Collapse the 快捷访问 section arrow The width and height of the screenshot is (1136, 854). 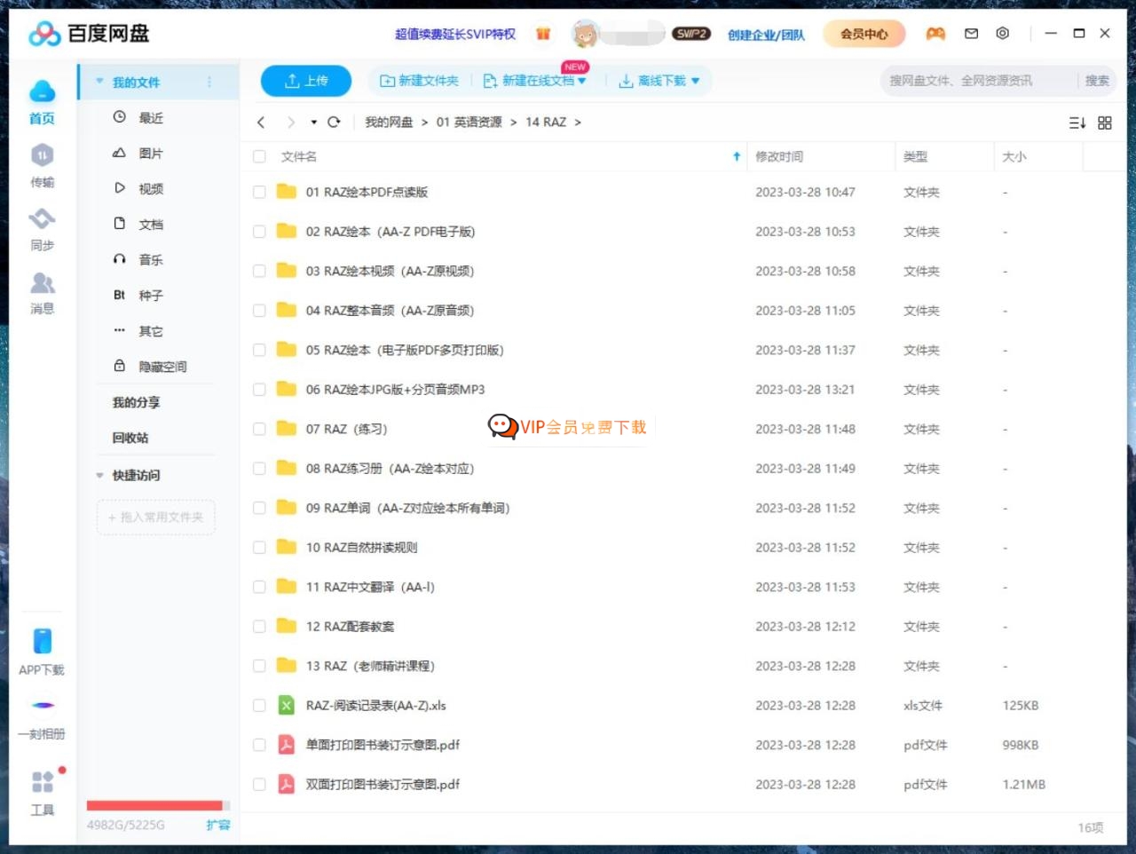99,475
